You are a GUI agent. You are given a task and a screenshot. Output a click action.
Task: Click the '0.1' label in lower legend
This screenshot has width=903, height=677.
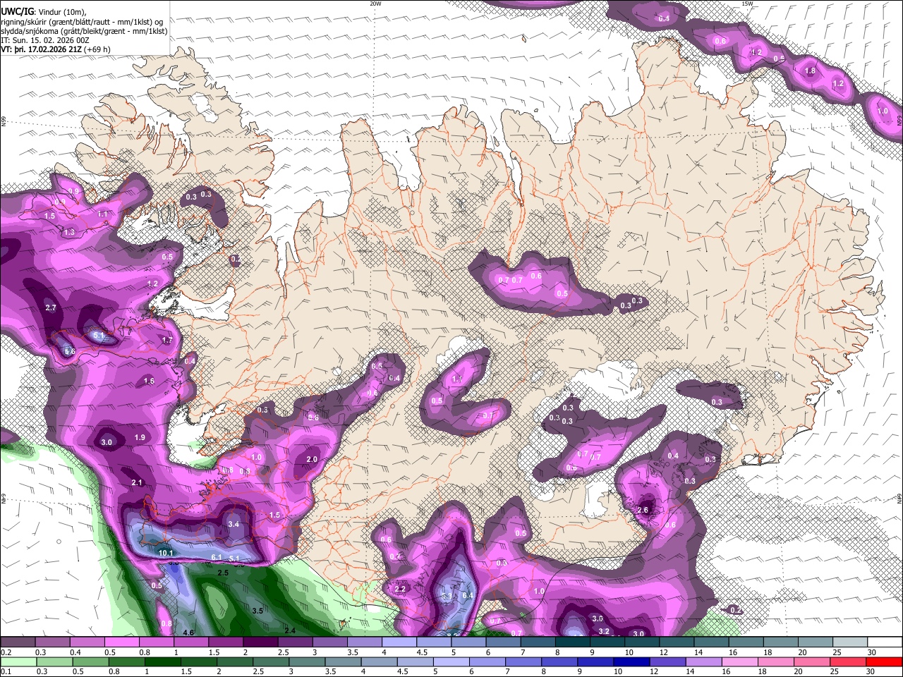[x=6, y=672]
